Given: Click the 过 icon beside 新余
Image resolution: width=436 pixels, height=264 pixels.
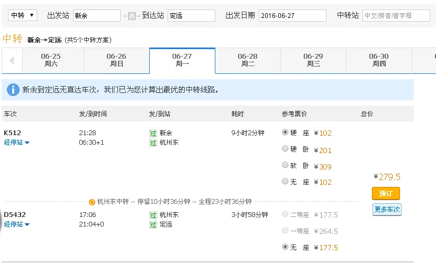Looking at the screenshot, I should pyautogui.click(x=153, y=133).
